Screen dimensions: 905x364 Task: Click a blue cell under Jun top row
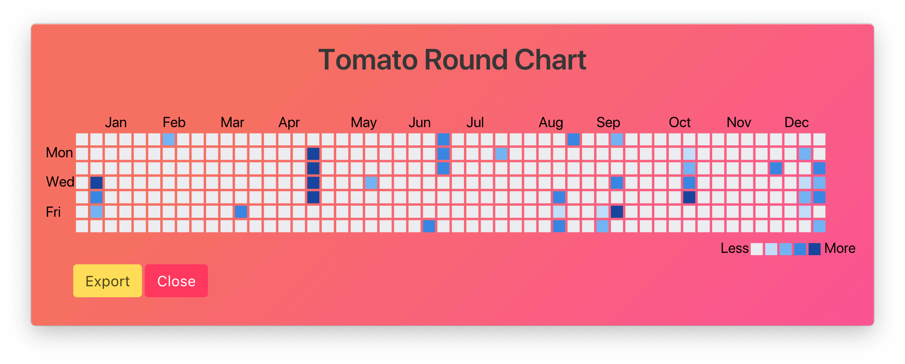pyautogui.click(x=442, y=139)
